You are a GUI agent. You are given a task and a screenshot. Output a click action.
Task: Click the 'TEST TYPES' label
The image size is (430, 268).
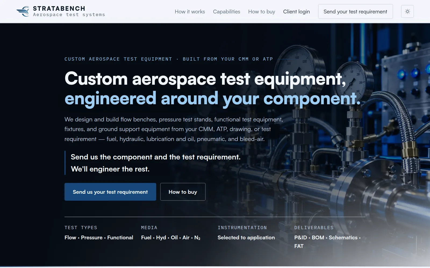coord(81,228)
